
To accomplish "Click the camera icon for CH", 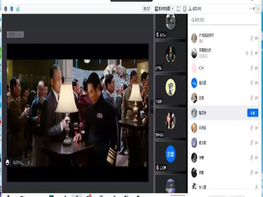I will [x=256, y=68].
